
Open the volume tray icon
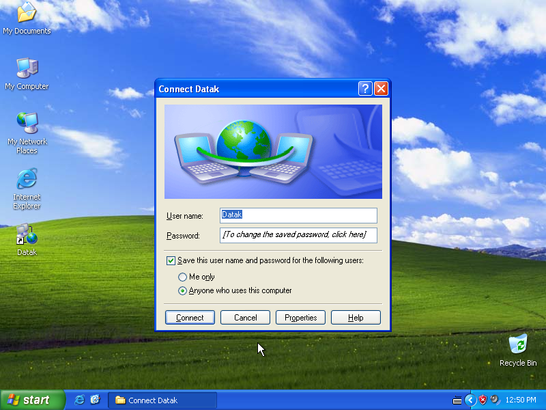click(x=494, y=400)
